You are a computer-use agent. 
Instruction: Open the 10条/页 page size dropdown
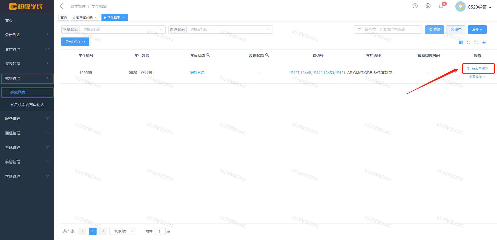(x=122, y=231)
